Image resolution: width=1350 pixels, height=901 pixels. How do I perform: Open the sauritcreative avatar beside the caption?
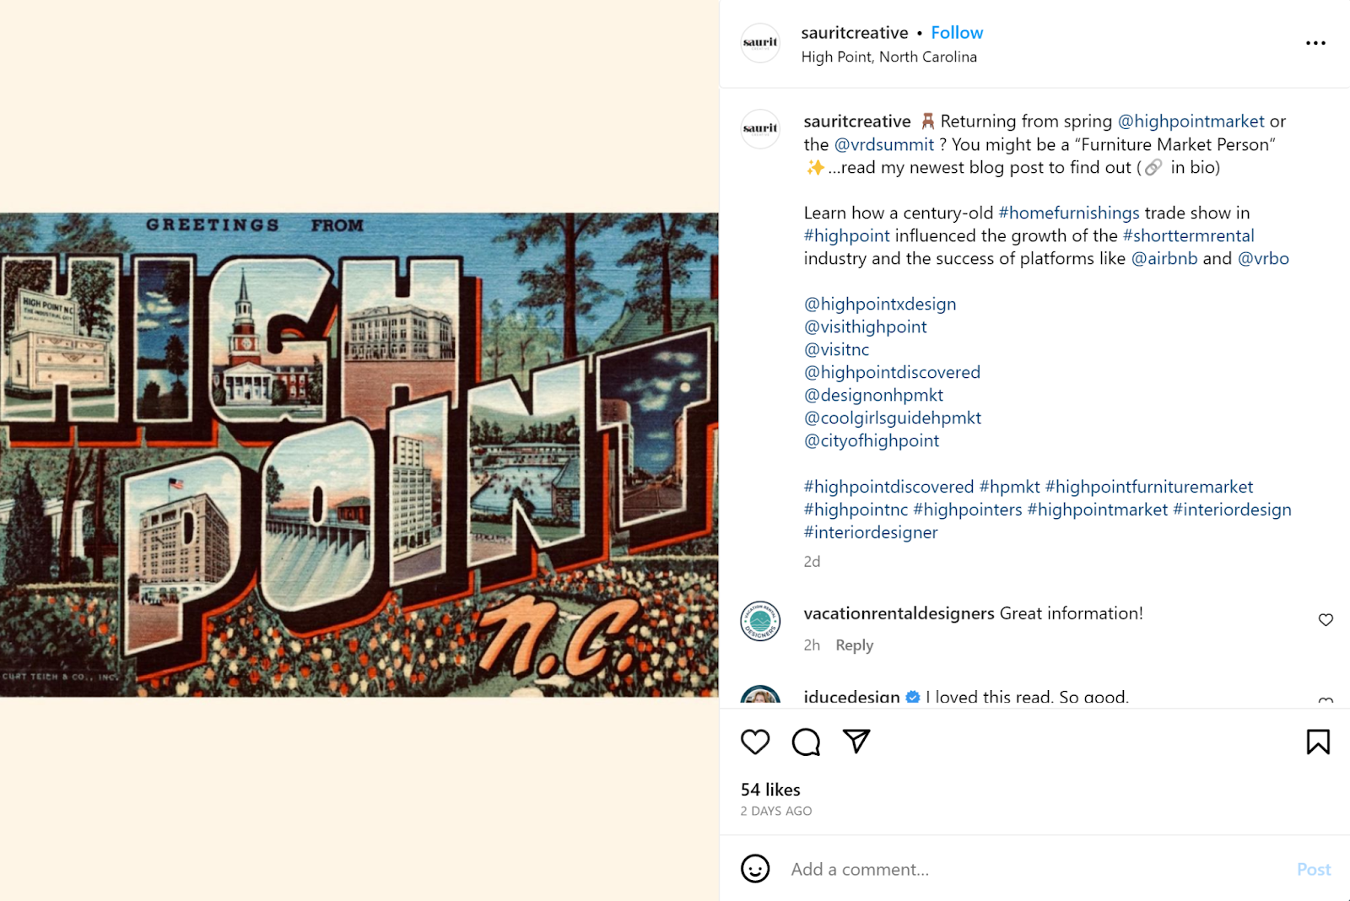coord(760,129)
